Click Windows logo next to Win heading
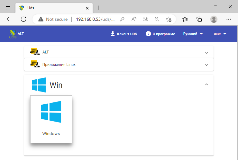 coord(39,85)
